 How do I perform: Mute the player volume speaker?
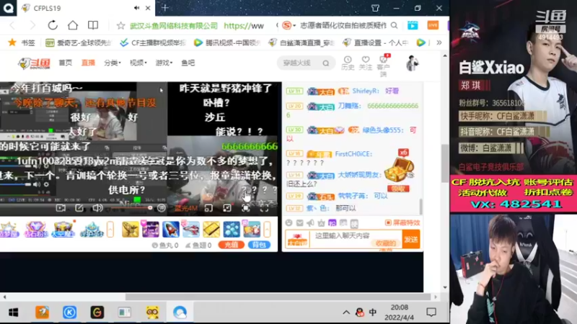click(97, 208)
